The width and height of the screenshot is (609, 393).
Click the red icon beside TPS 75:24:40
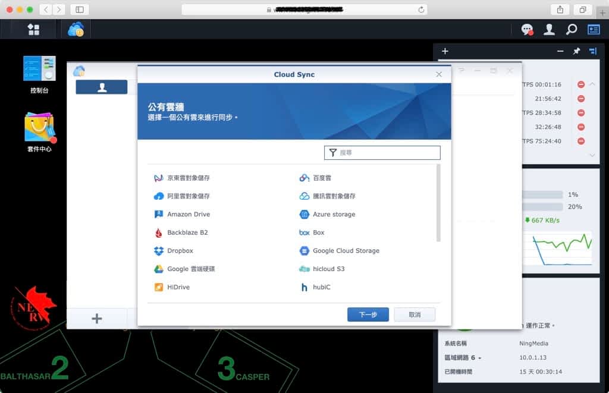pos(581,141)
